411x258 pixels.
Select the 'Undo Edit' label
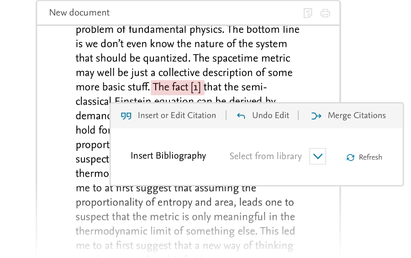click(x=270, y=115)
